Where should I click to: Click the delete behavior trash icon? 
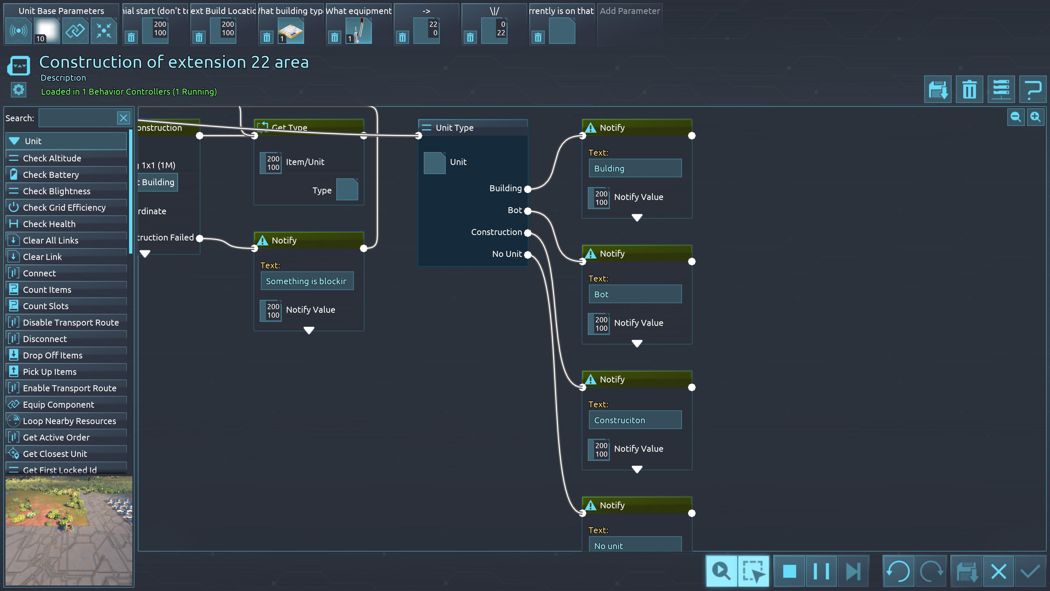[969, 89]
